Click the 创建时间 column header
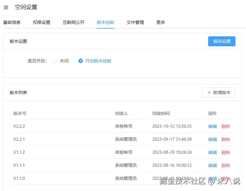 [161, 113]
